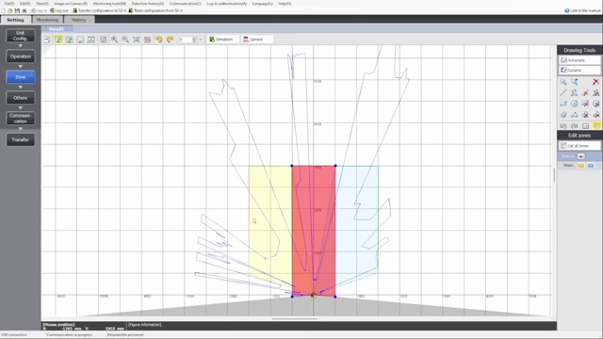Click the Transfer step button in sidebar
Viewport: 603px width, 339px height.
click(21, 139)
